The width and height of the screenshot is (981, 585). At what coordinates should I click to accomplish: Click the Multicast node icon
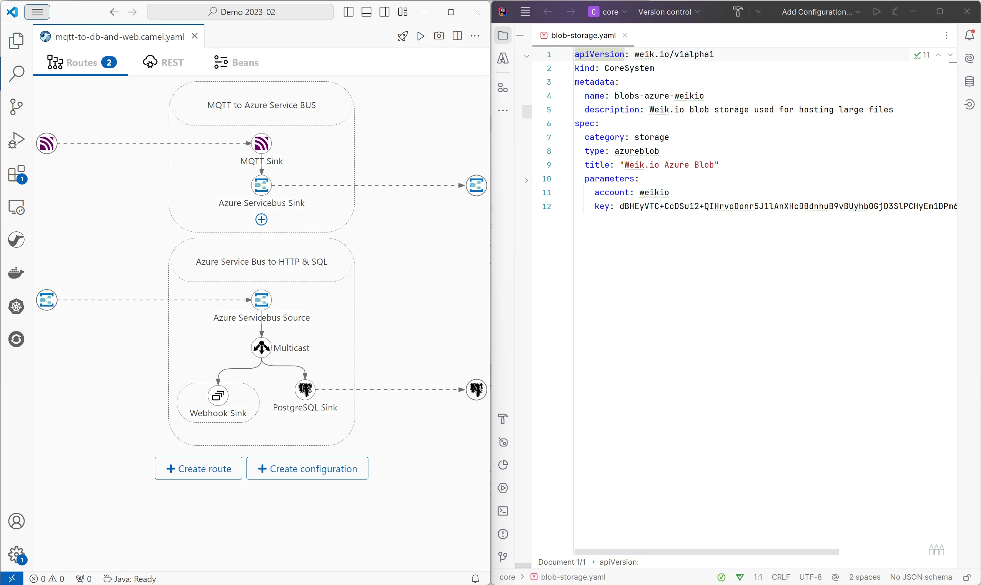click(x=261, y=347)
